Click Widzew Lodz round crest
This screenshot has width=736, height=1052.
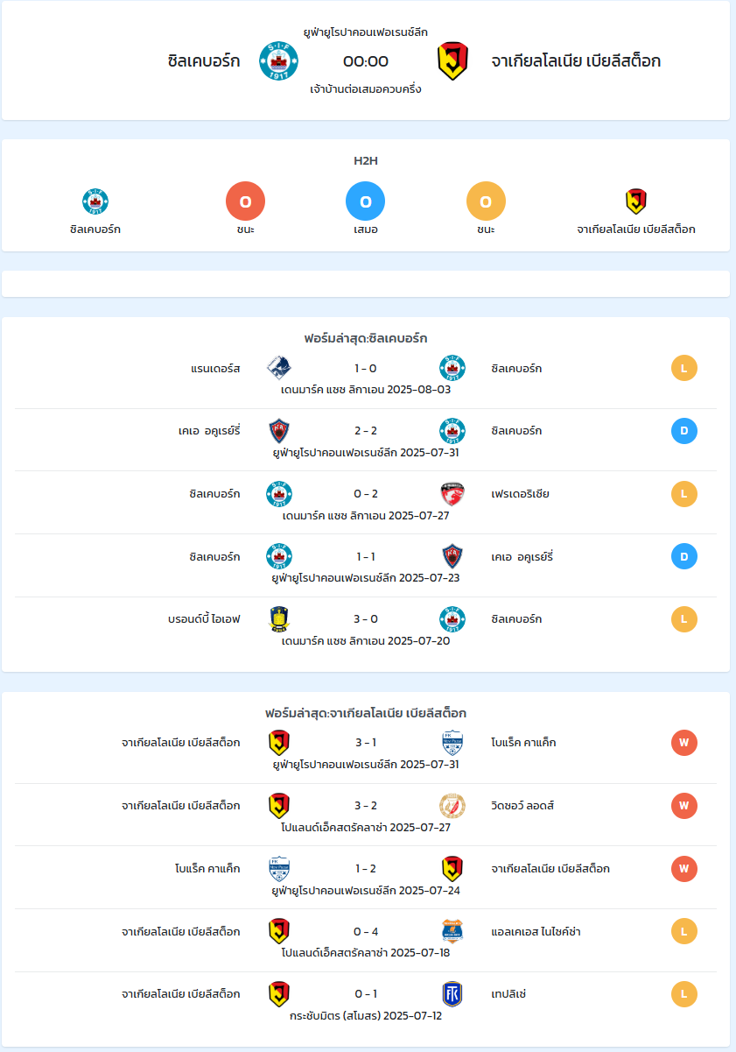click(x=452, y=806)
